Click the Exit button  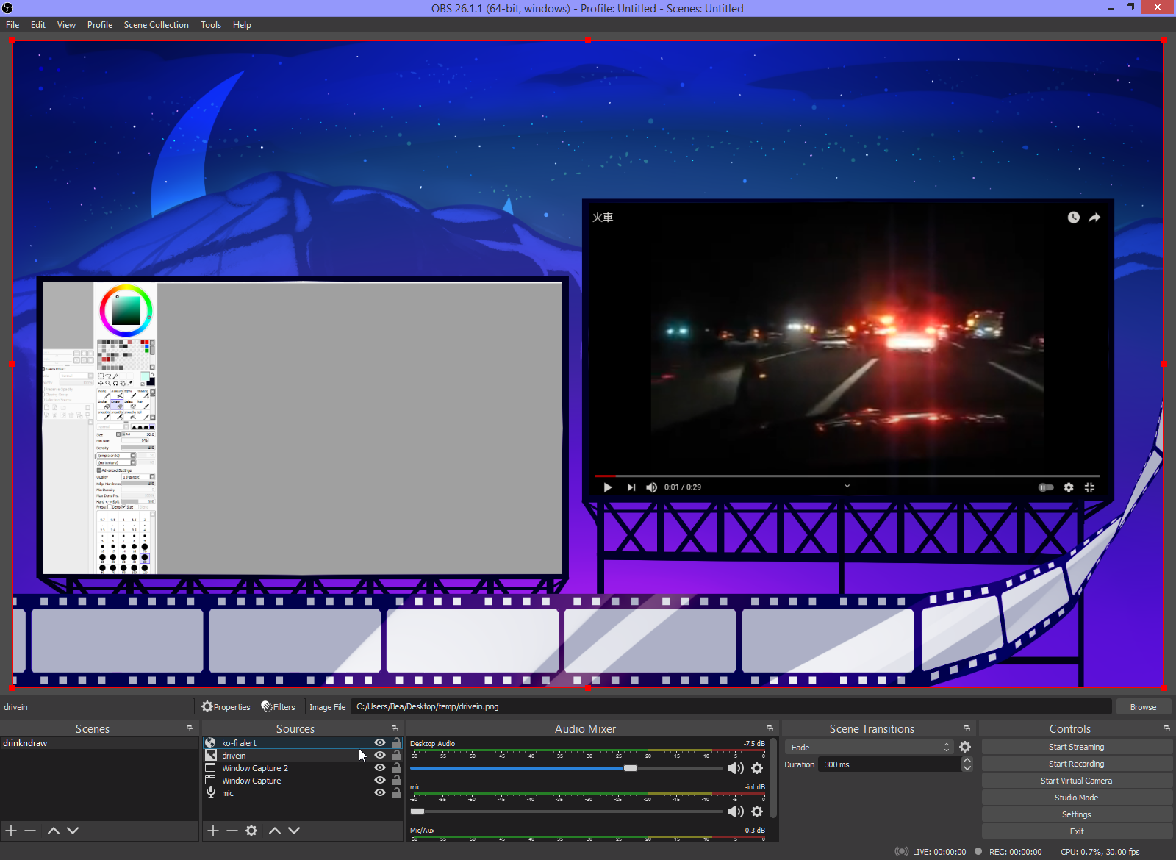1077,831
